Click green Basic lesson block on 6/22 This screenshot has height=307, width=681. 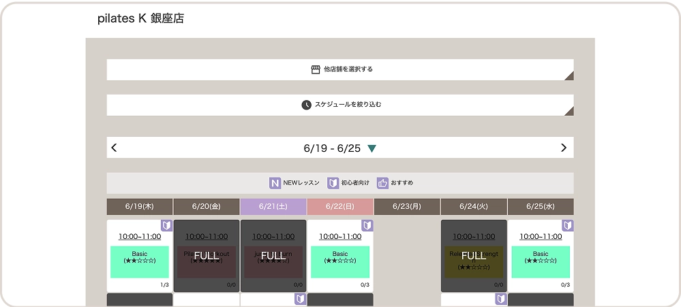click(x=340, y=262)
